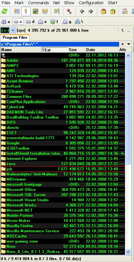Select the DAEMON Tools Lite folder

tap(63, 112)
